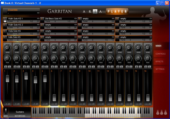Screen dimensions: 170x119
Task: Solo channel 1 with S button
Action: coord(10,67)
